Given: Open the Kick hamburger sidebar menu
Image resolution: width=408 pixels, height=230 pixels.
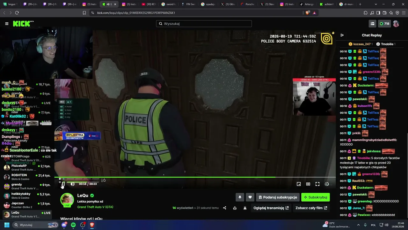Looking at the screenshot, I should pos(7,24).
